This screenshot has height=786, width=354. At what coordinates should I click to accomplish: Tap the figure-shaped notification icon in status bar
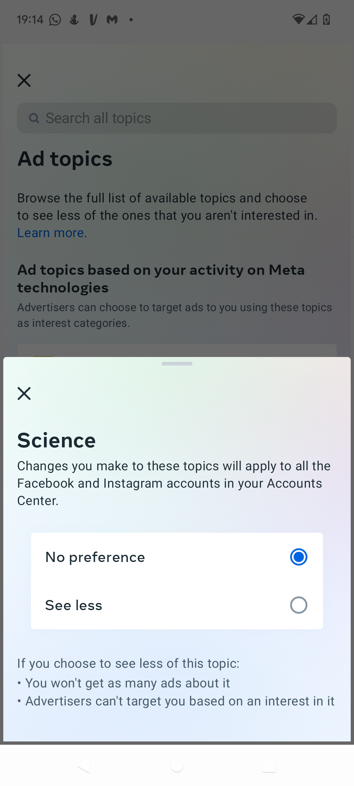[74, 20]
